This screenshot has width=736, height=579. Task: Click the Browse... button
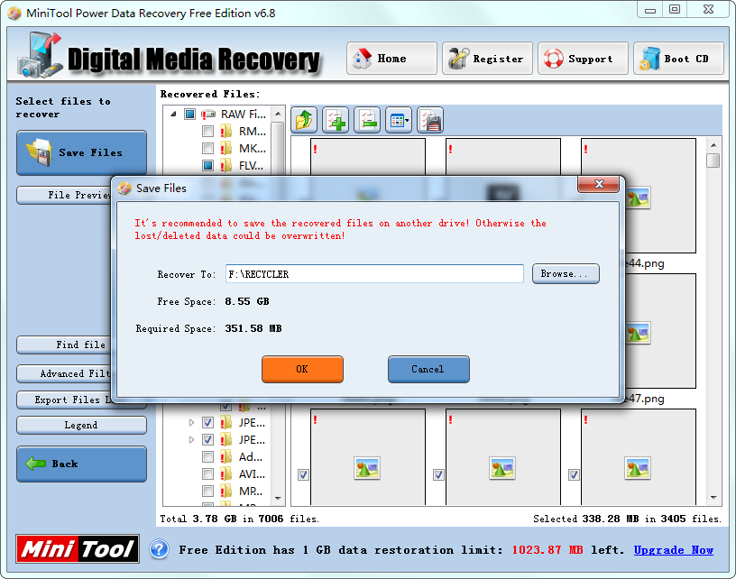pos(566,273)
